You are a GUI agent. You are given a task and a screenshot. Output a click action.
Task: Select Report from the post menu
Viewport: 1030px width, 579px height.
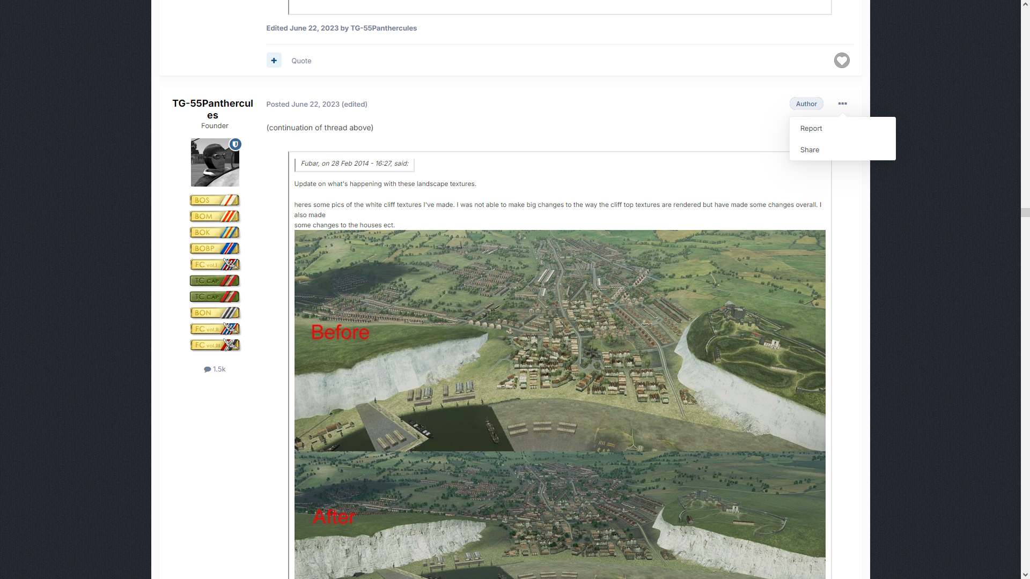811,128
